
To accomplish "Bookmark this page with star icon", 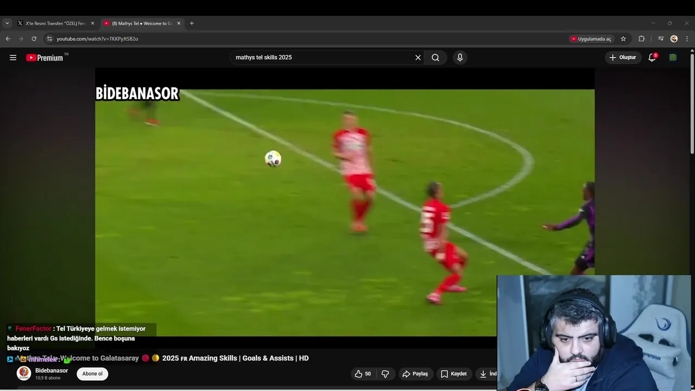I will pyautogui.click(x=623, y=39).
